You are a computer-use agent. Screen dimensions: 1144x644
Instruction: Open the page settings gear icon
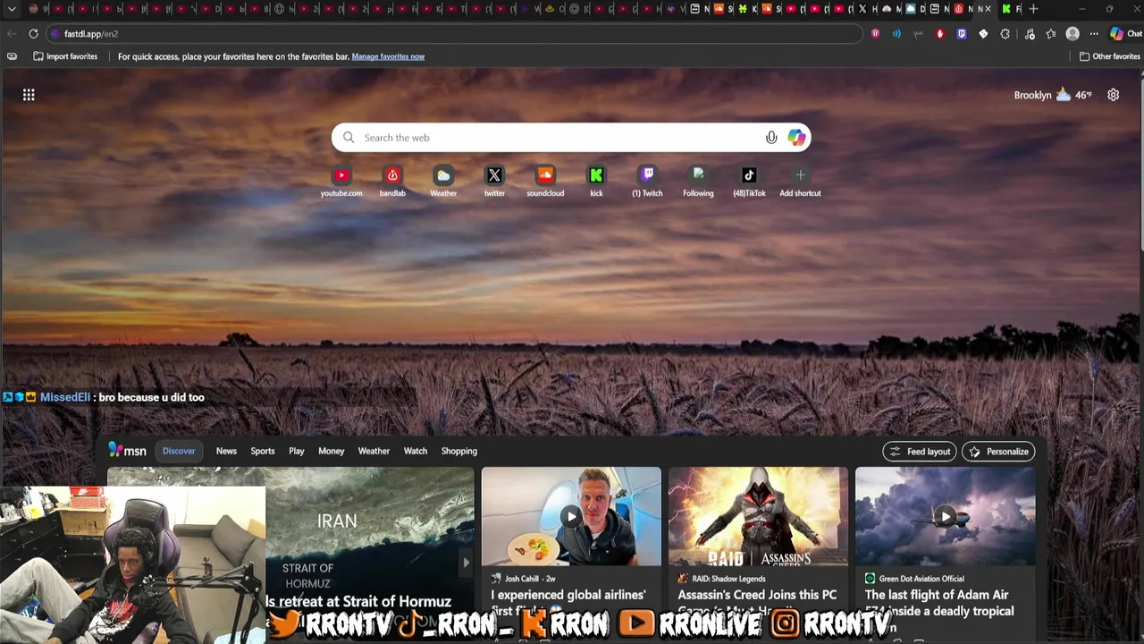1113,95
